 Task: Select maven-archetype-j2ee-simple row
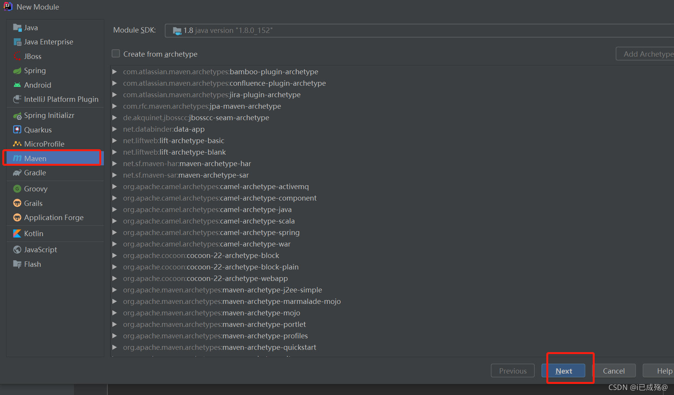tap(223, 290)
